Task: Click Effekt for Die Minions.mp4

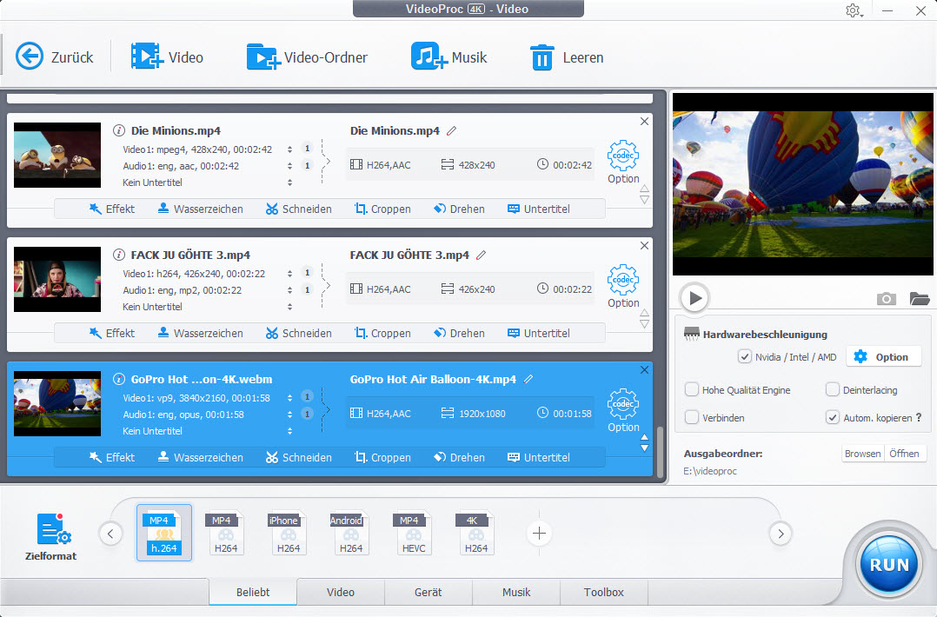Action: (x=112, y=209)
